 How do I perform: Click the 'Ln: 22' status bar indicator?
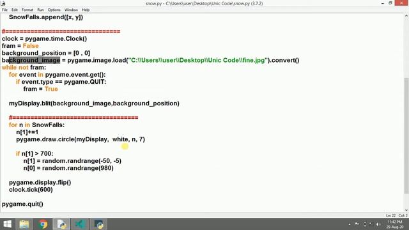pyautogui.click(x=390, y=216)
